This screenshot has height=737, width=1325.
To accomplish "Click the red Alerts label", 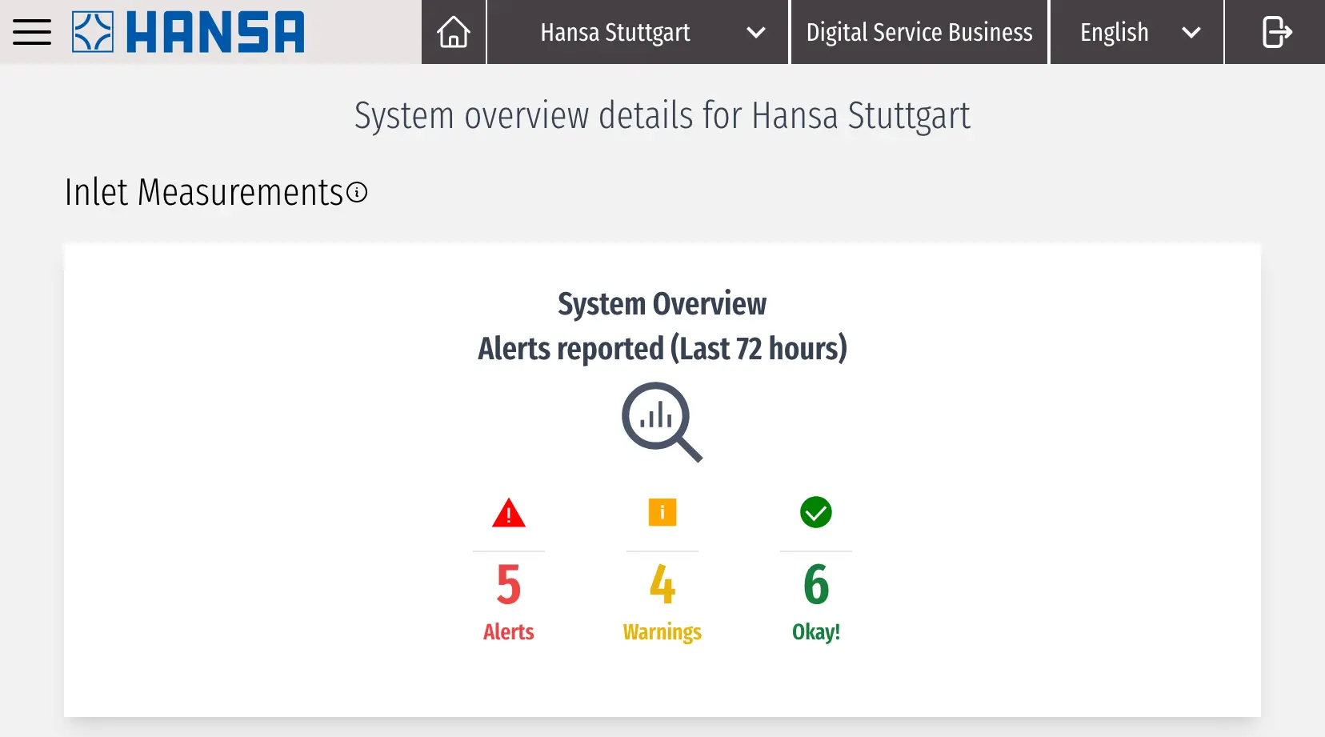I will click(509, 631).
